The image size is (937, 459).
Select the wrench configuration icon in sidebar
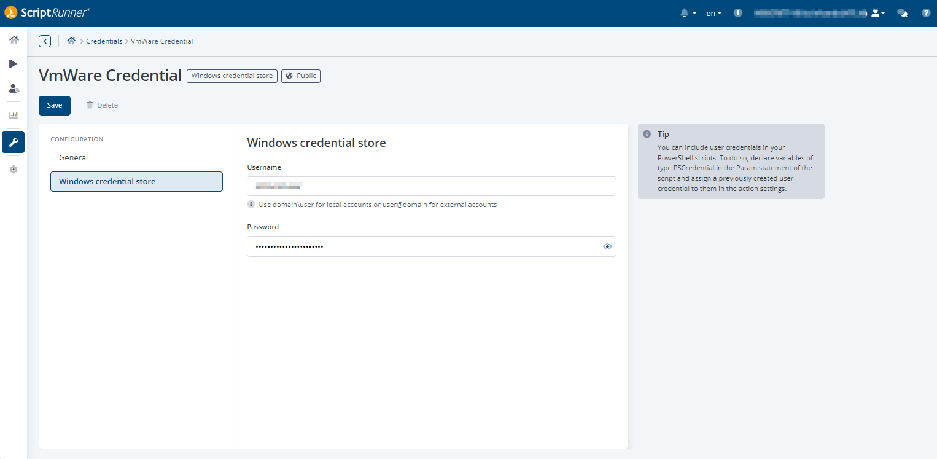14,143
